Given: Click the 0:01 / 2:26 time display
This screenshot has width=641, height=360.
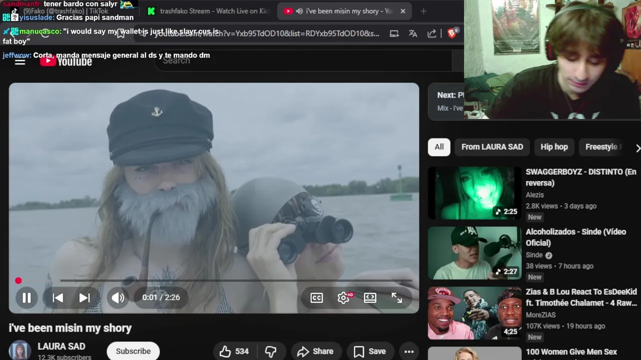Looking at the screenshot, I should 161,297.
